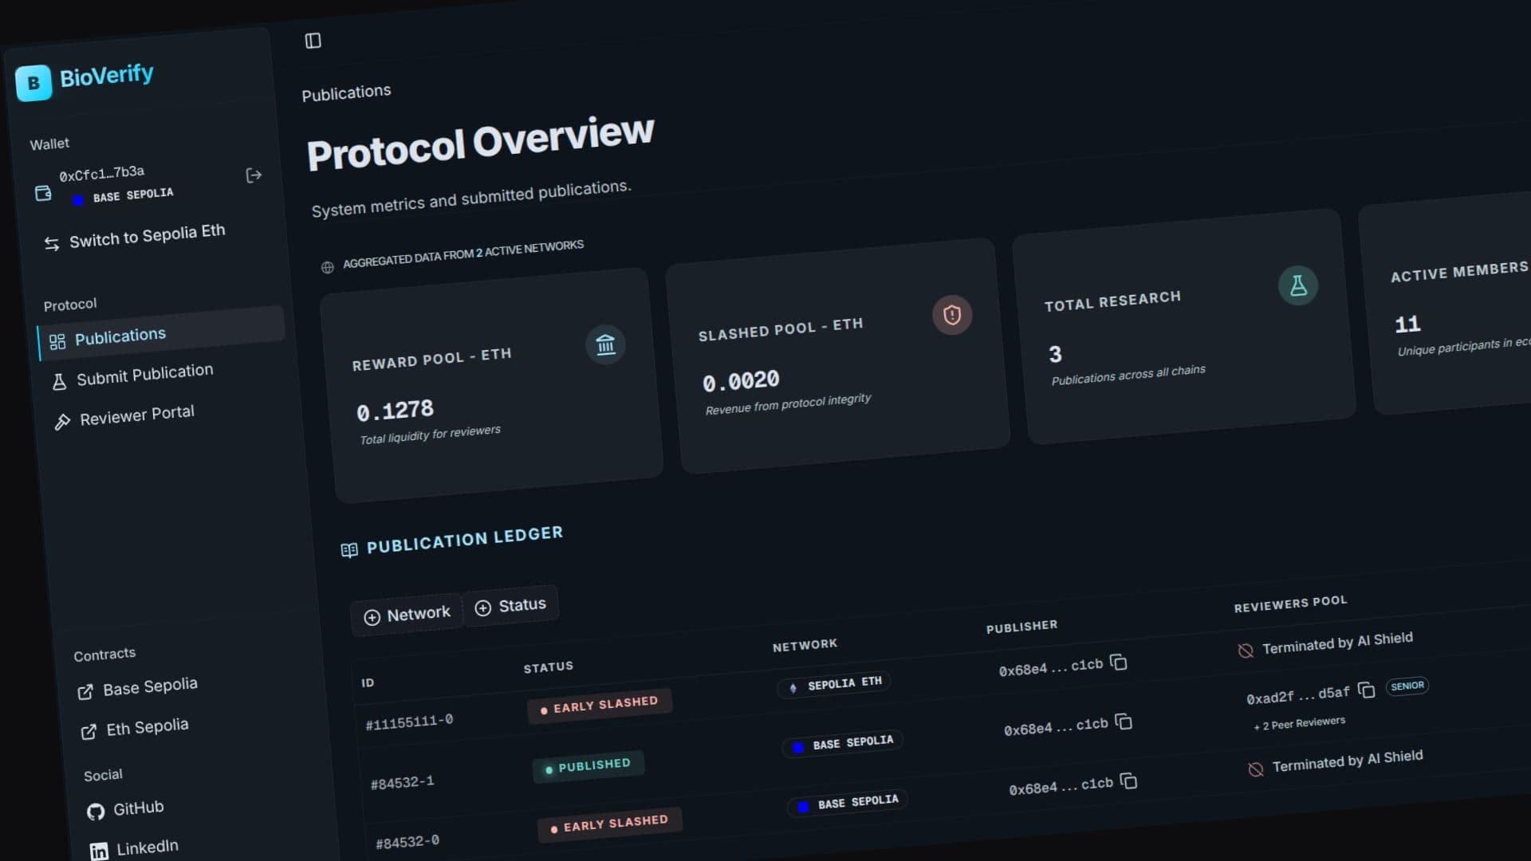This screenshot has width=1531, height=861.
Task: Click the Active Members value 11
Action: click(x=1407, y=324)
